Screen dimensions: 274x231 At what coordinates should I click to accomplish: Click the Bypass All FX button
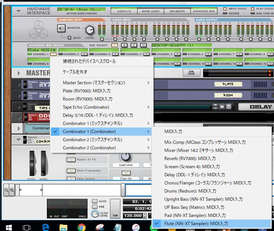pyautogui.click(x=71, y=159)
